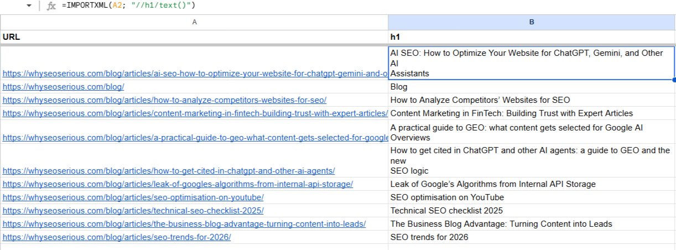This screenshot has height=250, width=676.
Task: Open the how-to-analyze-competitors-websites-for-seo link
Action: click(164, 100)
